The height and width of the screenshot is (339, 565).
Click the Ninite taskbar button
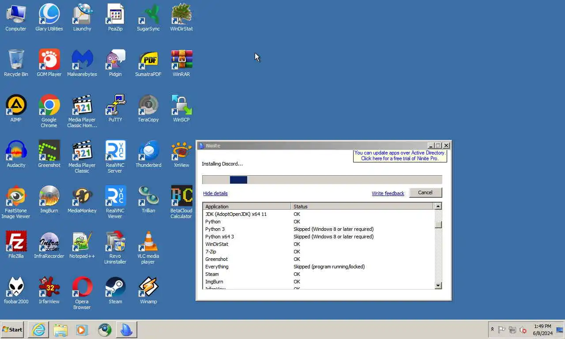[127, 330]
